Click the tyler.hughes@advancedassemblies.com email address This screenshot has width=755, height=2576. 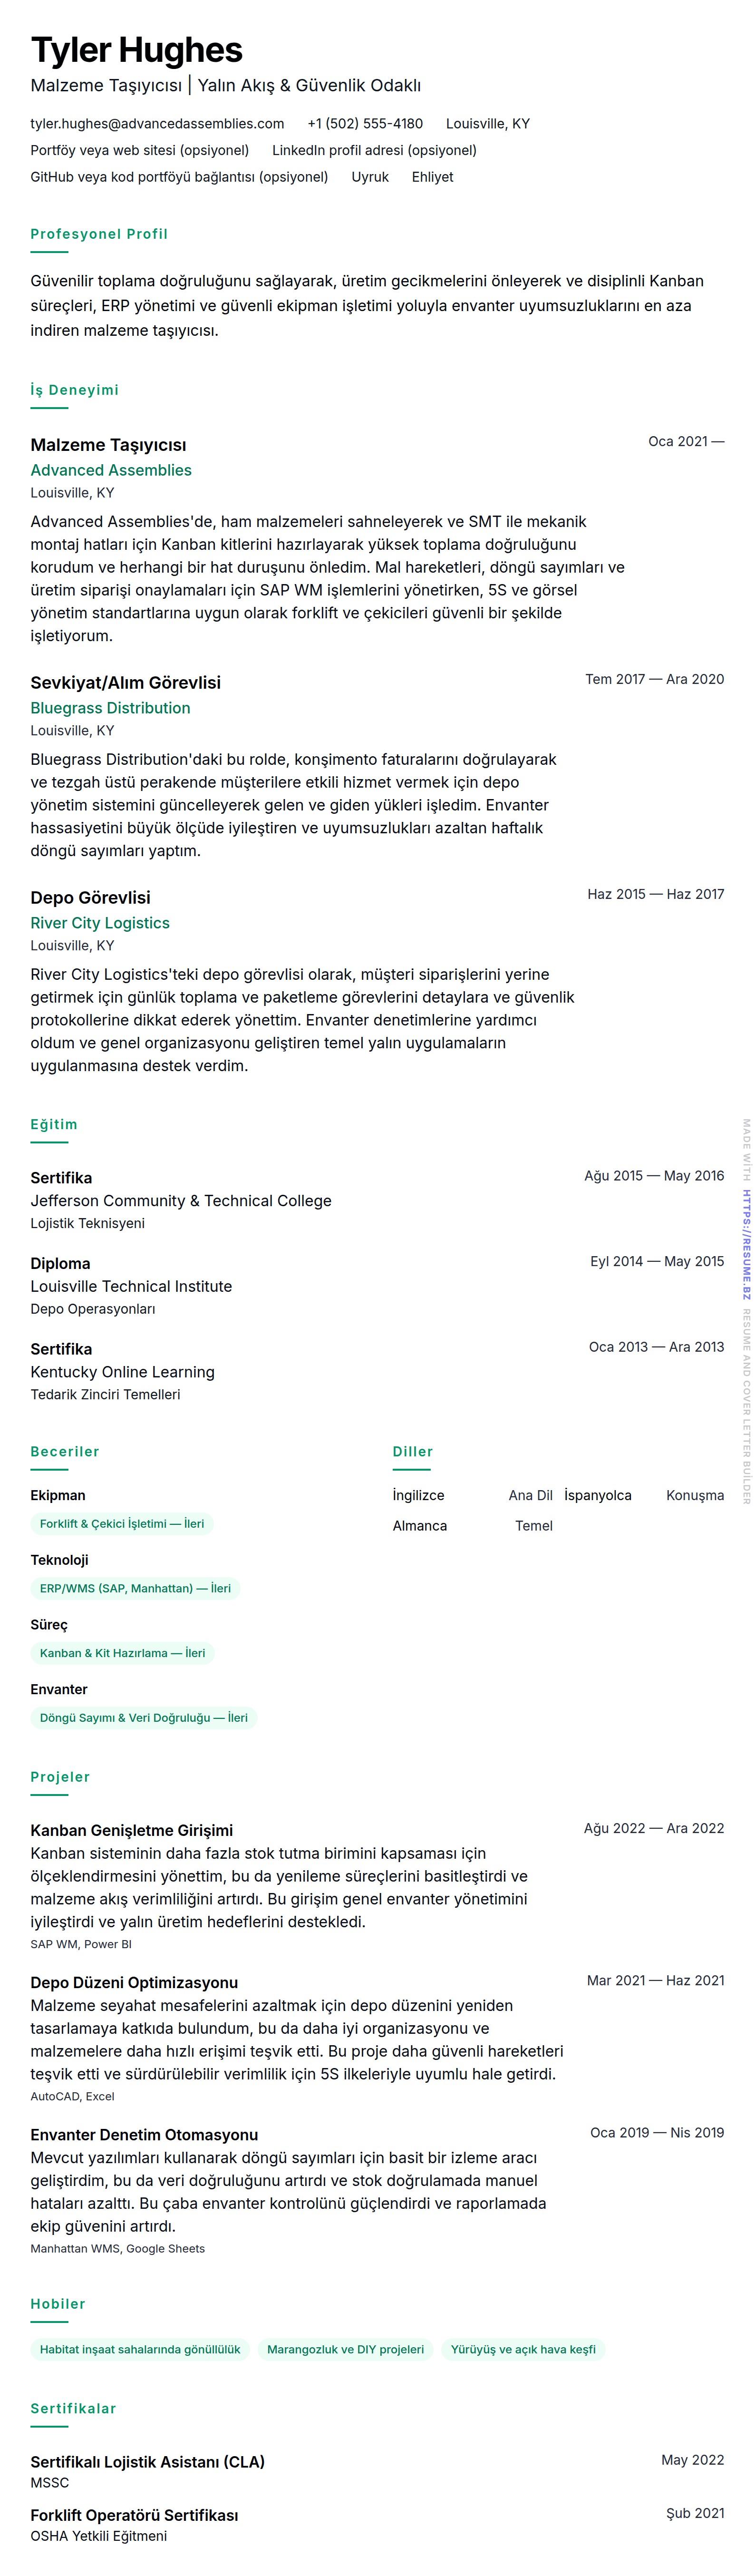pyautogui.click(x=157, y=124)
